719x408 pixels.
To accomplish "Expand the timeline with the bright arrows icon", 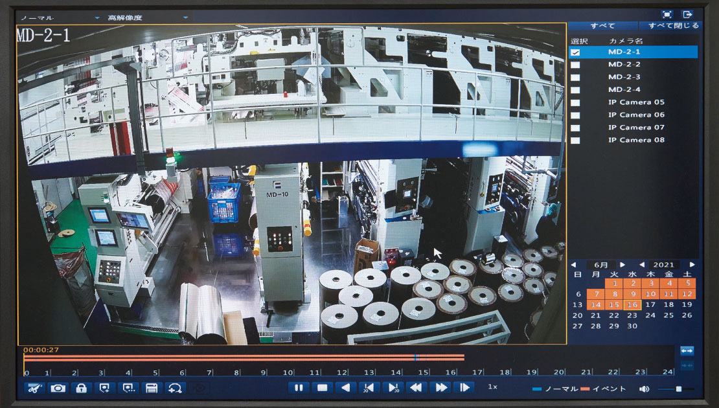I will click(x=687, y=351).
